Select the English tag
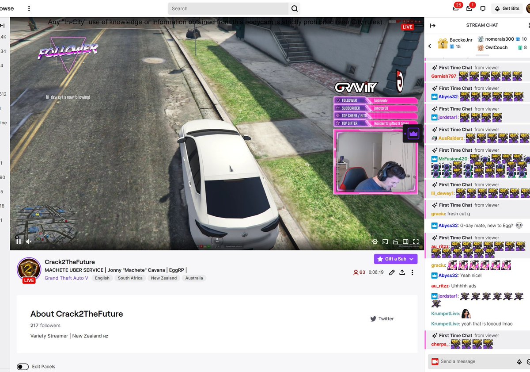This screenshot has width=530, height=372. coord(102,278)
